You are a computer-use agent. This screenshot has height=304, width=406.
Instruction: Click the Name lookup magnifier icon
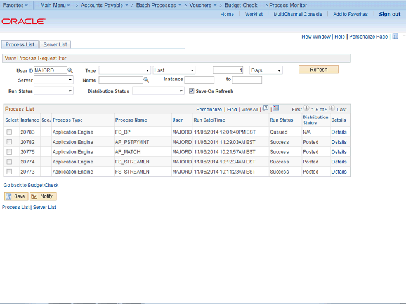[x=146, y=80]
